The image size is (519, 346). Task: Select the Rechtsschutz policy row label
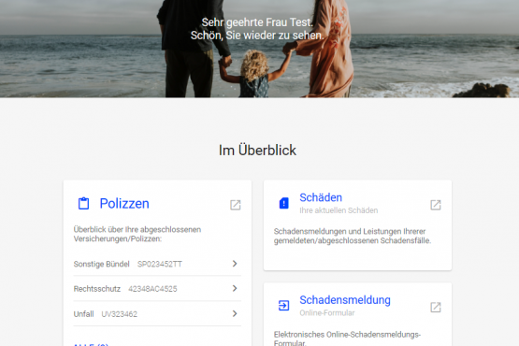click(x=97, y=289)
